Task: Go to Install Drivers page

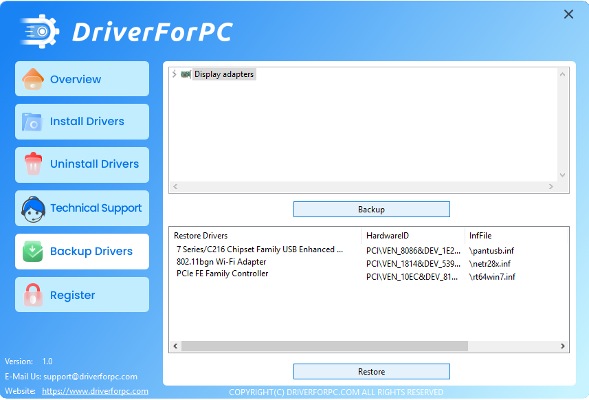Action: click(x=82, y=122)
